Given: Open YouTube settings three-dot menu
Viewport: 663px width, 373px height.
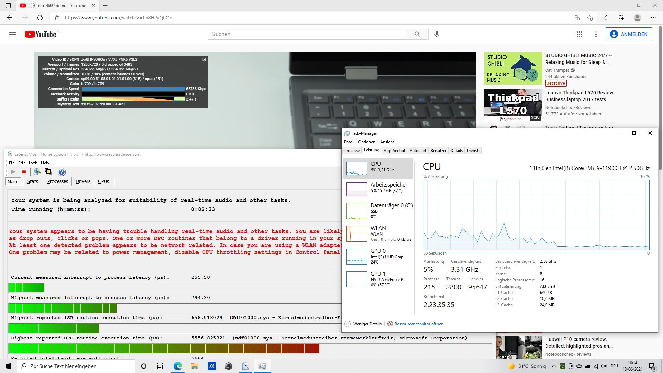Looking at the screenshot, I should click(x=596, y=34).
